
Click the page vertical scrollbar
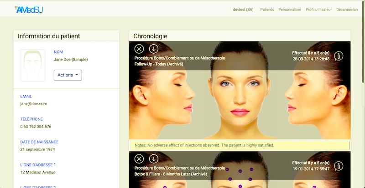pyautogui.click(x=363, y=42)
